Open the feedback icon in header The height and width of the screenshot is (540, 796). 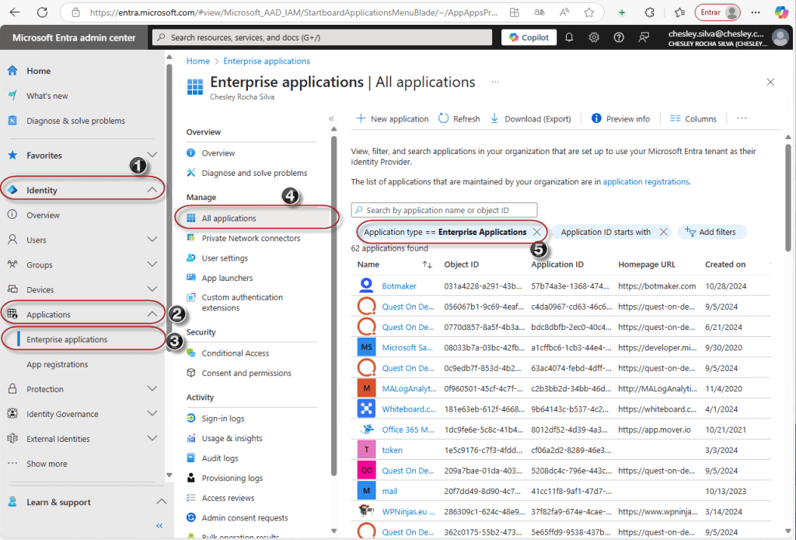coord(644,37)
